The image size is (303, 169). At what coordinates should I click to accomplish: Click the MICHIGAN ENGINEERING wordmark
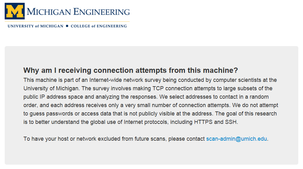pyautogui.click(x=78, y=12)
